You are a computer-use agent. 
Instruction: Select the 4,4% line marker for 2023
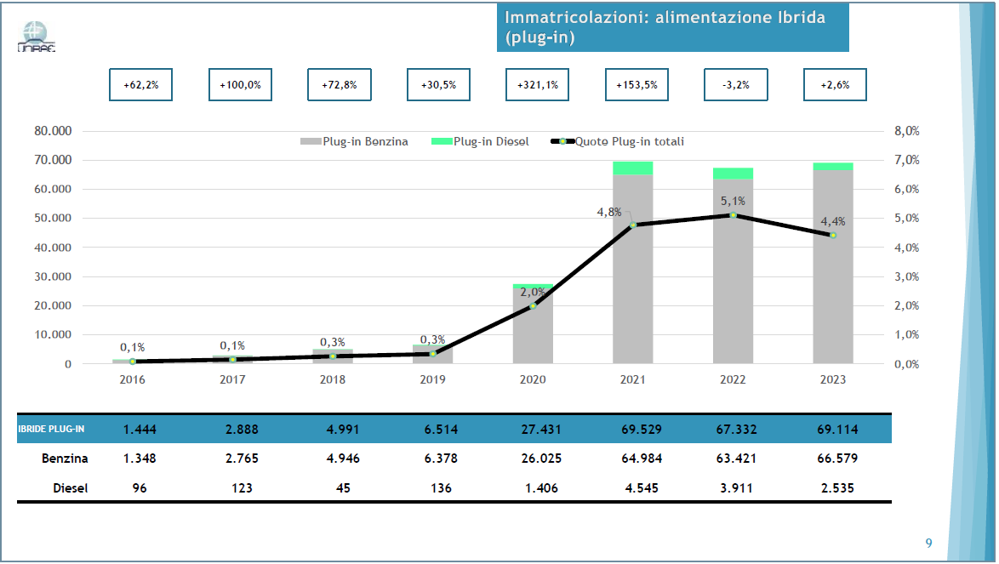(832, 236)
